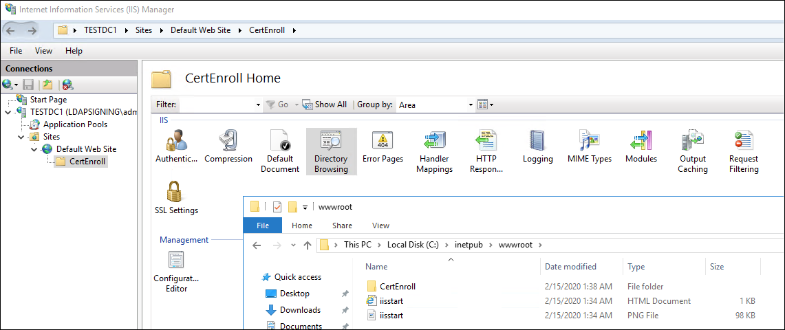Viewport: 785px width, 330px height.
Task: Open the View menu in IIS Manager
Action: (x=43, y=51)
